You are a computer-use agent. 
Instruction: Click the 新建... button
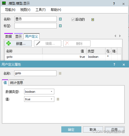[x=18, y=44]
